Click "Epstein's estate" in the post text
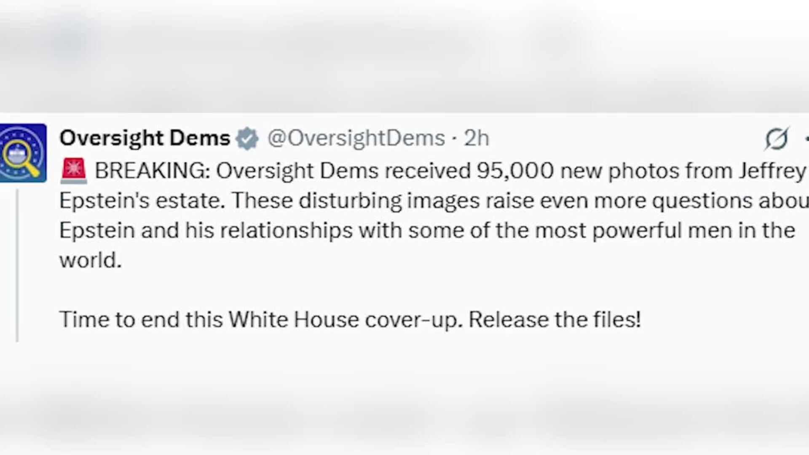This screenshot has width=809, height=455. coord(142,201)
